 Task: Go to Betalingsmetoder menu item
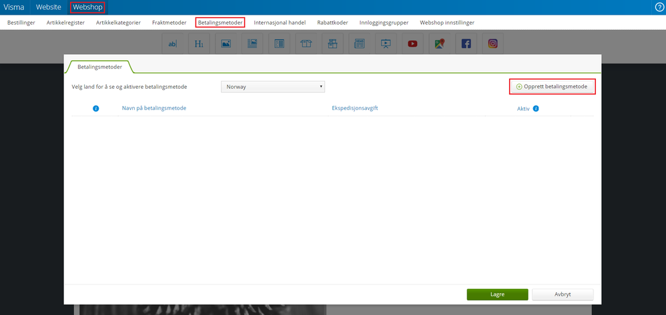(220, 23)
